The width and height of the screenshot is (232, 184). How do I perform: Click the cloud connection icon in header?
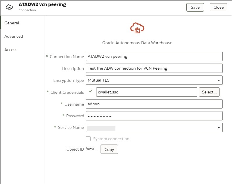coord(9,7)
